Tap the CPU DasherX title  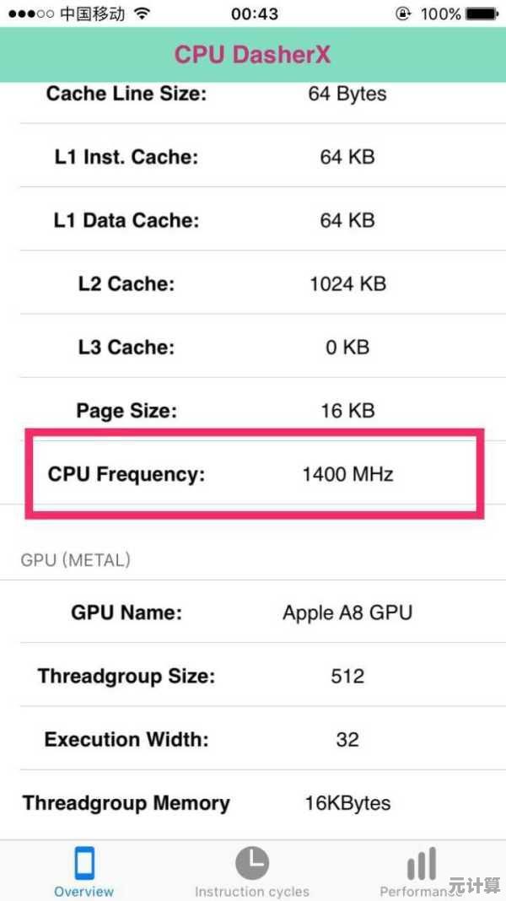253,55
